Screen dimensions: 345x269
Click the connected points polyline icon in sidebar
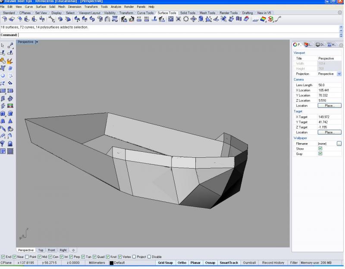coord(10,46)
